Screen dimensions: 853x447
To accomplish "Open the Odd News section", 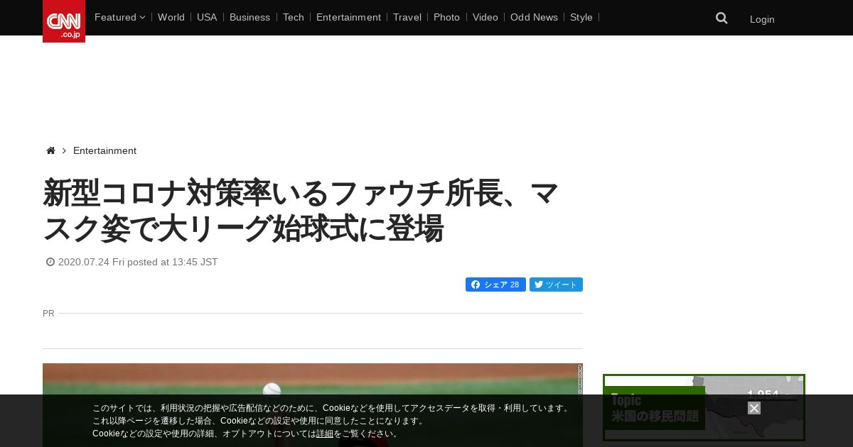I will pos(534,17).
